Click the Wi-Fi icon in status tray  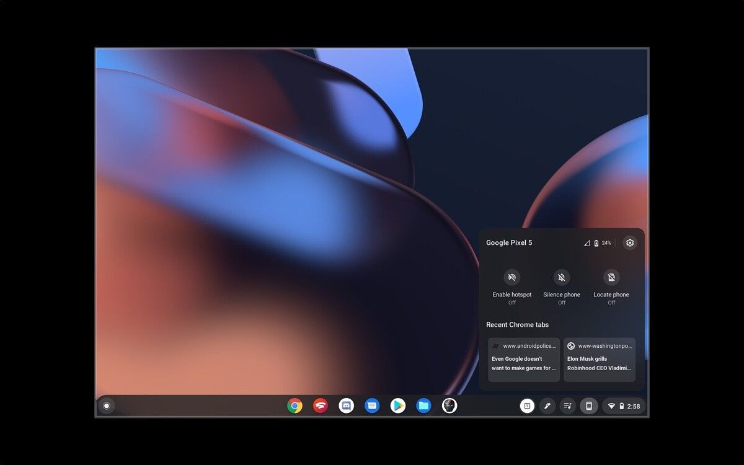click(611, 406)
